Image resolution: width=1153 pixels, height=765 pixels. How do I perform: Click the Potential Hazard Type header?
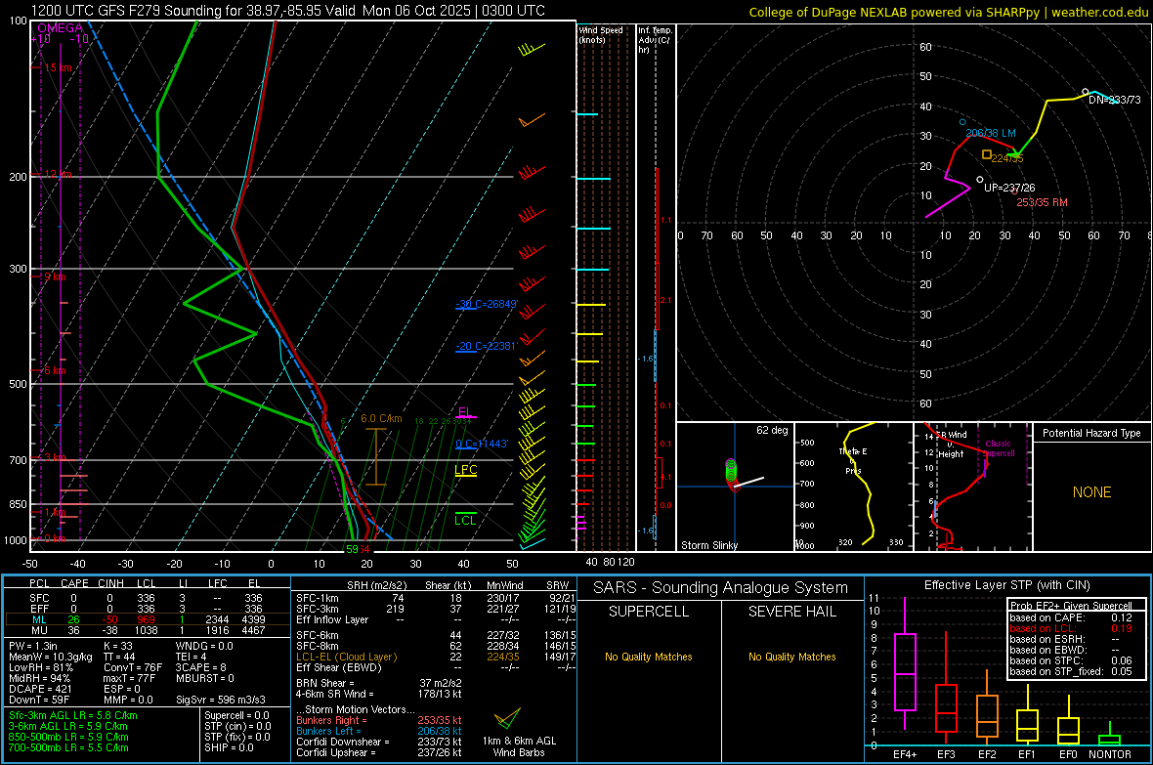[x=1092, y=433]
